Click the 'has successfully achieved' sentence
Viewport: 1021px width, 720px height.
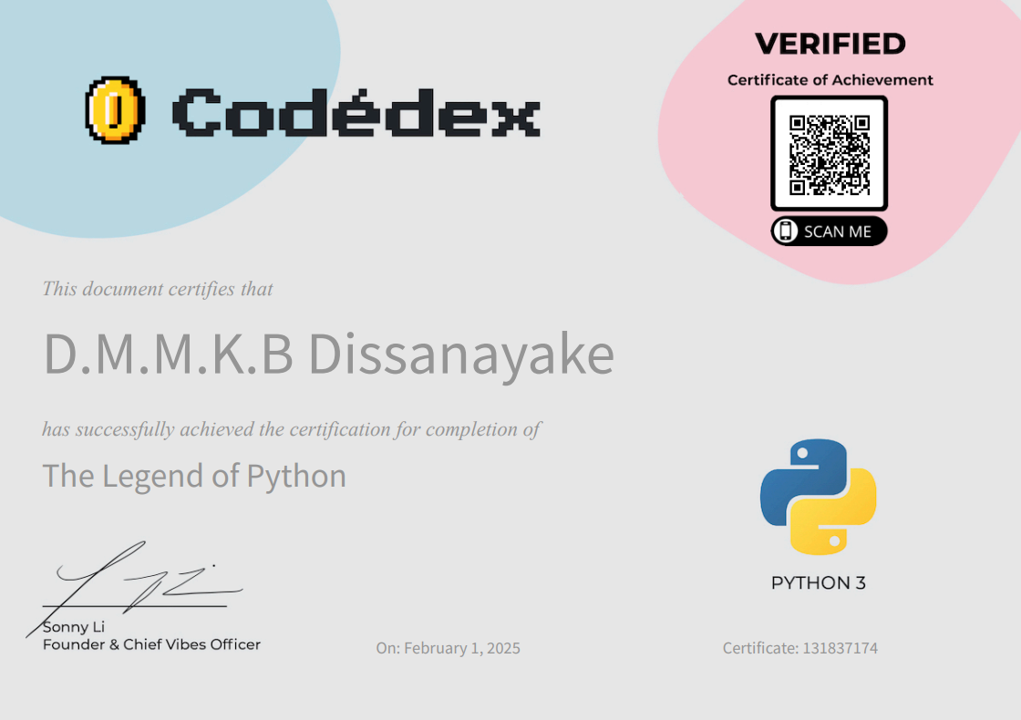pos(292,428)
